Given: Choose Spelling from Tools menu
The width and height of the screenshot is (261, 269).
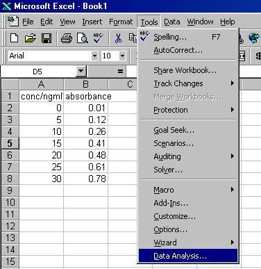Looking at the screenshot, I should point(188,37).
